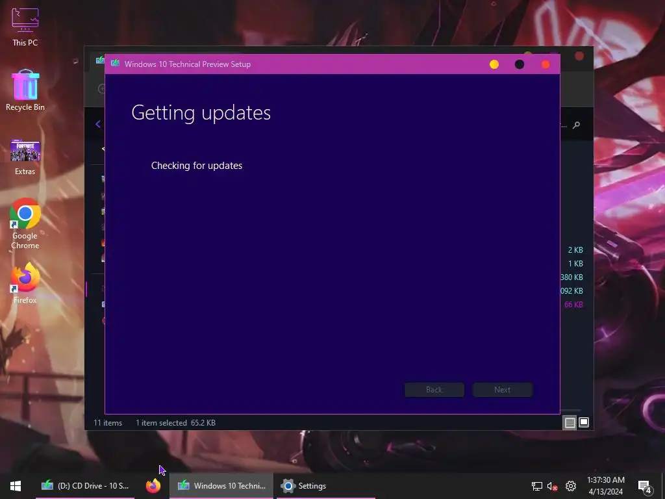Image resolution: width=665 pixels, height=499 pixels.
Task: Open the taskbar clock and date
Action: point(606,486)
